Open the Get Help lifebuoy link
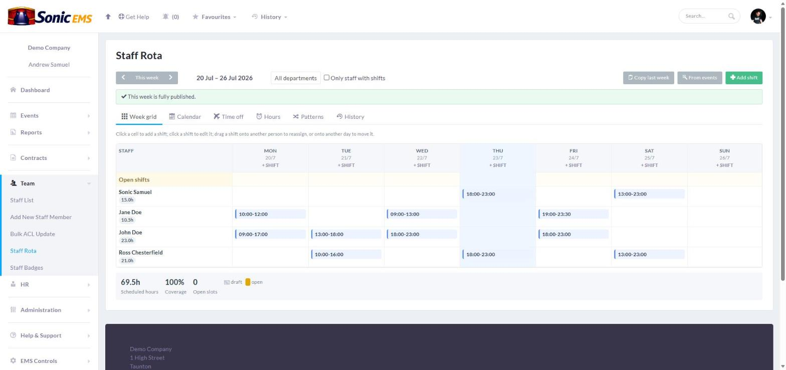786x370 pixels. pyautogui.click(x=134, y=17)
